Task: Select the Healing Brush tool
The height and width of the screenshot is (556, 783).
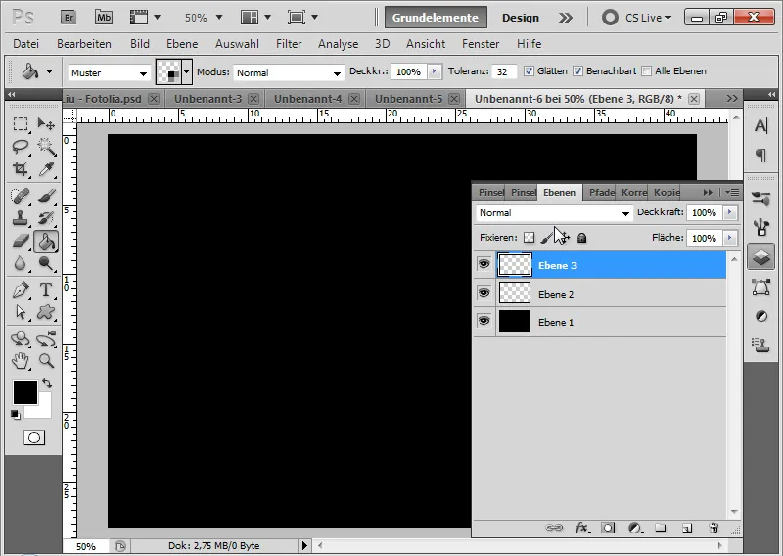Action: click(x=21, y=196)
